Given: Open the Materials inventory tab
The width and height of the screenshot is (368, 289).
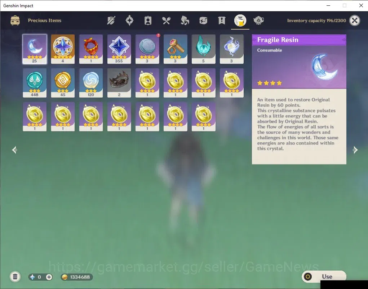Looking at the screenshot, I should pyautogui.click(x=185, y=21).
